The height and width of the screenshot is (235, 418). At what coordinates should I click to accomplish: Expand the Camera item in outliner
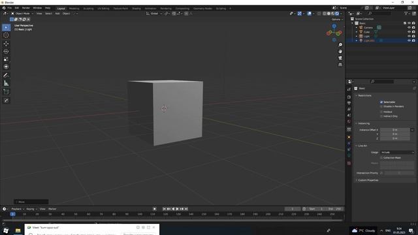point(357,27)
